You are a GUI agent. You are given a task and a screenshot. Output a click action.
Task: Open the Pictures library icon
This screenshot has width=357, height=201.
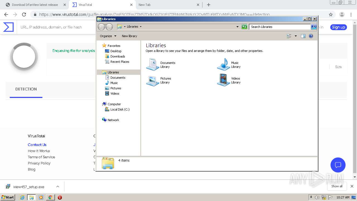(153, 80)
